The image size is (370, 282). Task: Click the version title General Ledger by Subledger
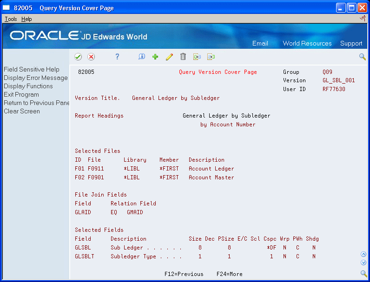(x=176, y=98)
